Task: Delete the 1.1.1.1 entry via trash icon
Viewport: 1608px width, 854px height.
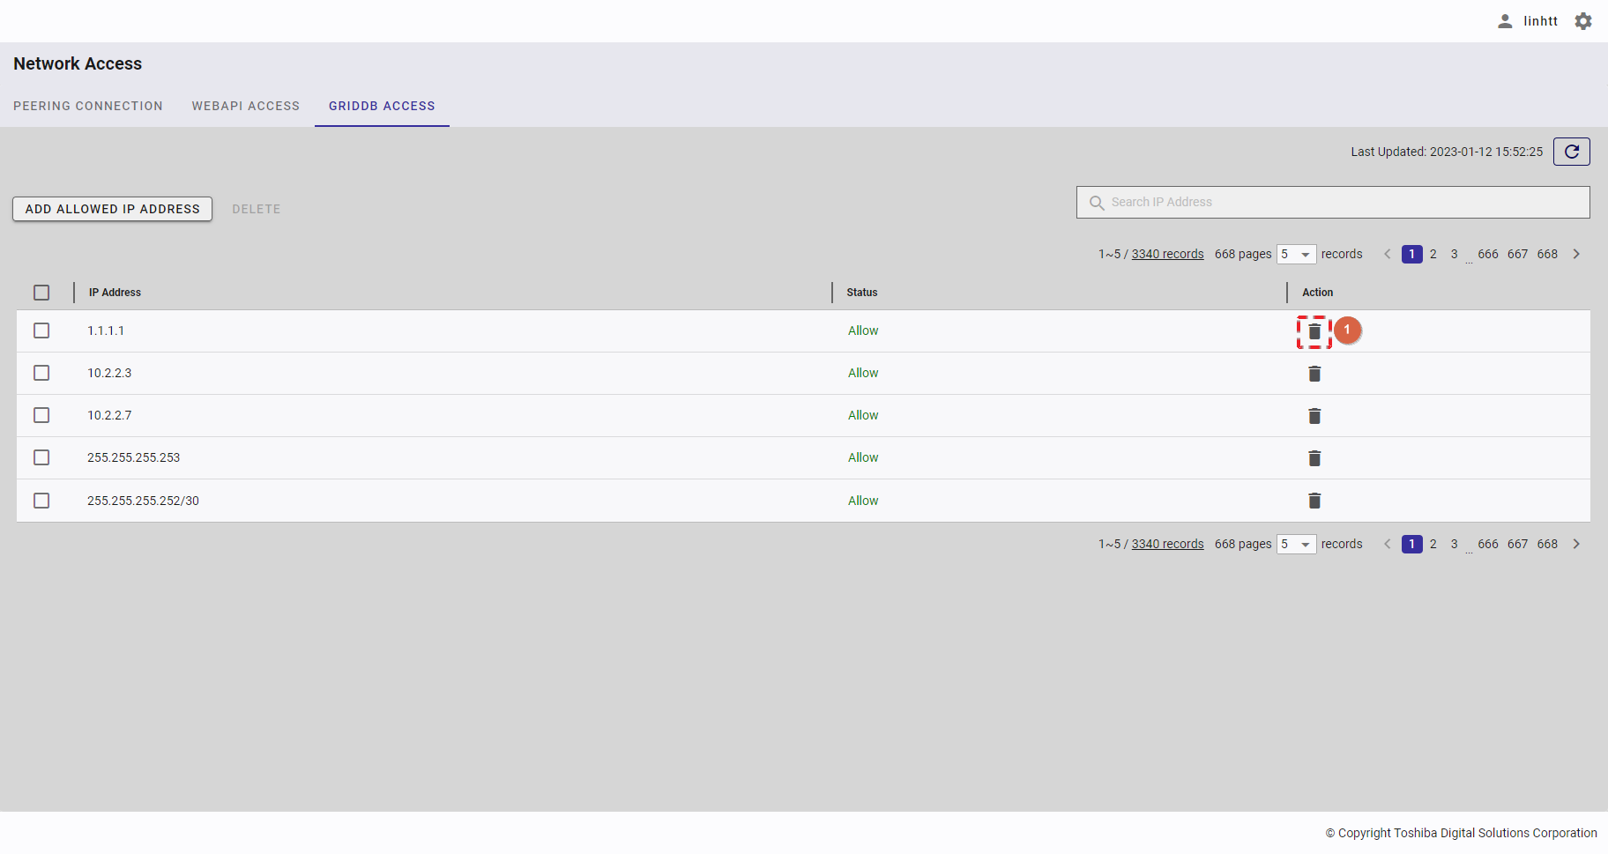Action: (1314, 331)
